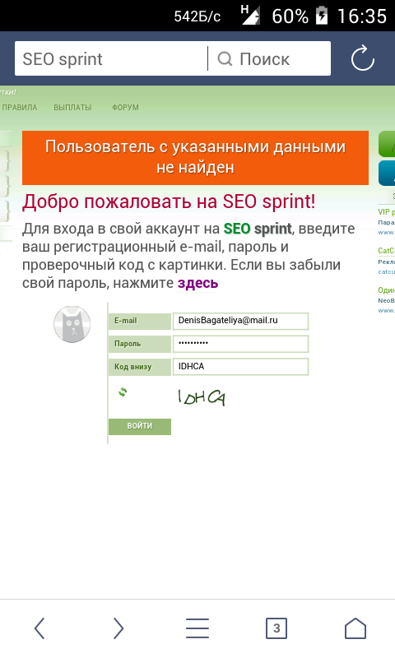Click the gray cat avatar image
The image size is (395, 658).
click(x=72, y=324)
